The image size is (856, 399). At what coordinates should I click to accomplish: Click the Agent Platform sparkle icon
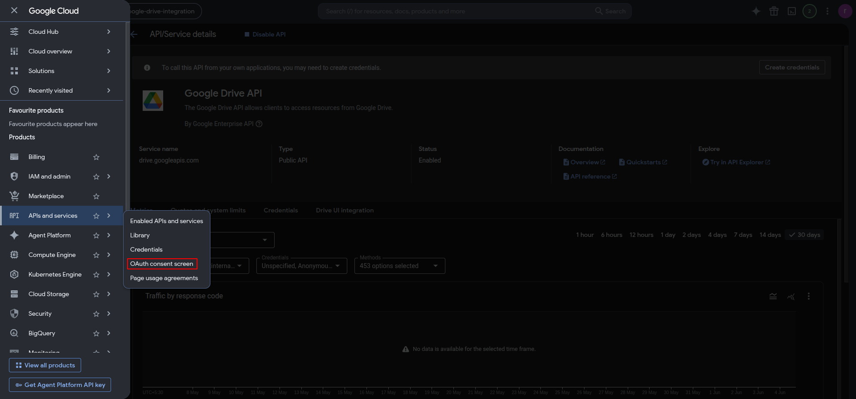tap(14, 235)
